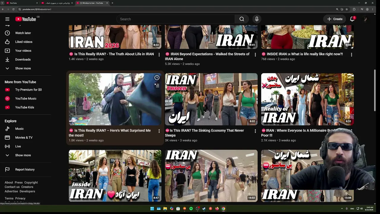Open 'Is This Really IRAN? - The Truth' title
This screenshot has height=214, width=380.
(x=112, y=54)
